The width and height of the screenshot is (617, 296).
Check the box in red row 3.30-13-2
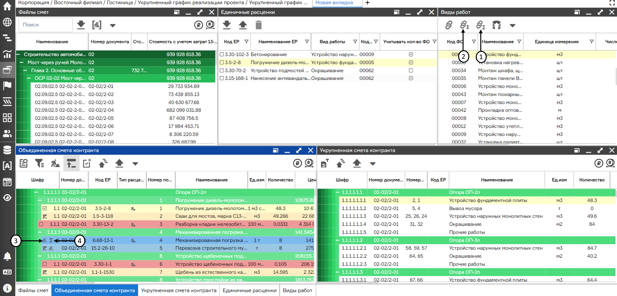41,224
